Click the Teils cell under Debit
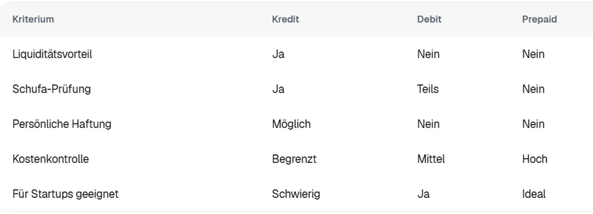 [x=427, y=89]
